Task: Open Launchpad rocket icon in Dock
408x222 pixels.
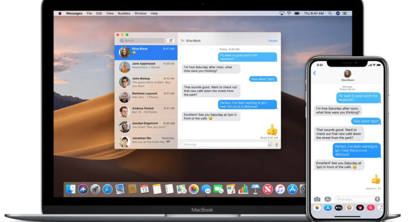Action: point(95,189)
